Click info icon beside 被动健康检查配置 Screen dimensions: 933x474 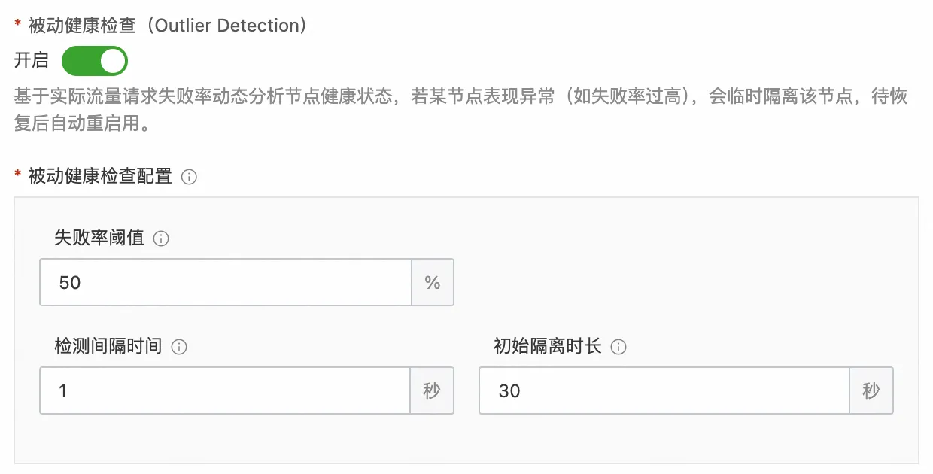[190, 178]
